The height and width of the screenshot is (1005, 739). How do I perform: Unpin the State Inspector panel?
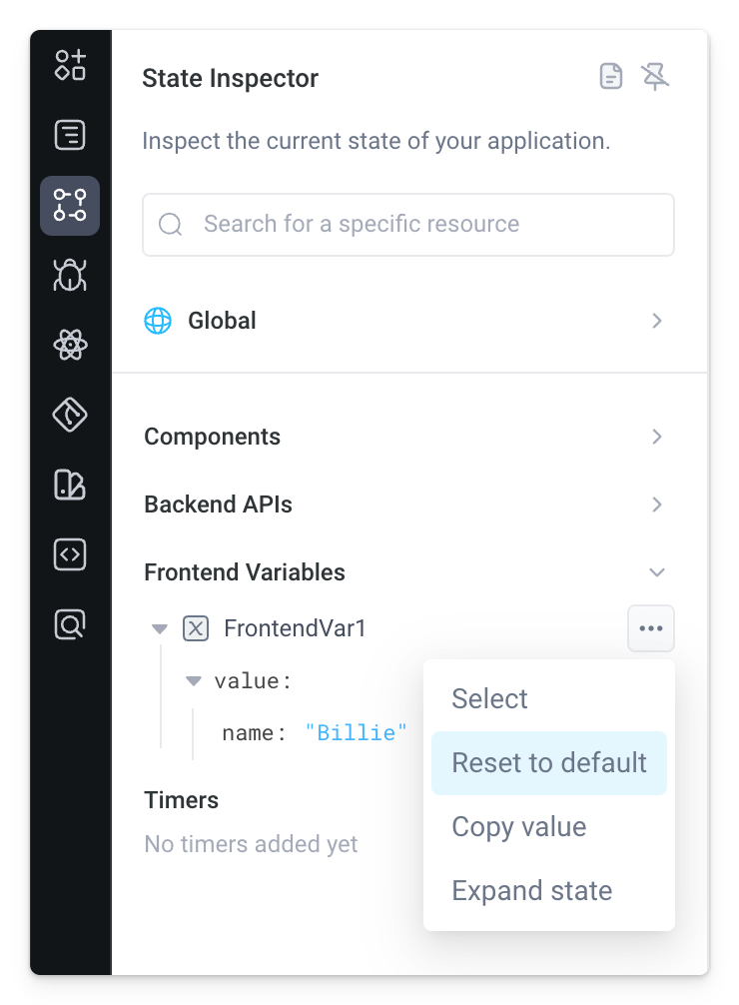point(656,76)
